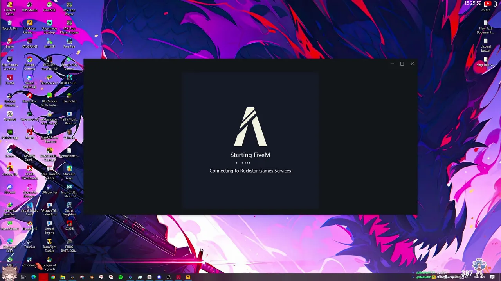
Task: Select the Termius desktop shortcut
Action: point(29,244)
